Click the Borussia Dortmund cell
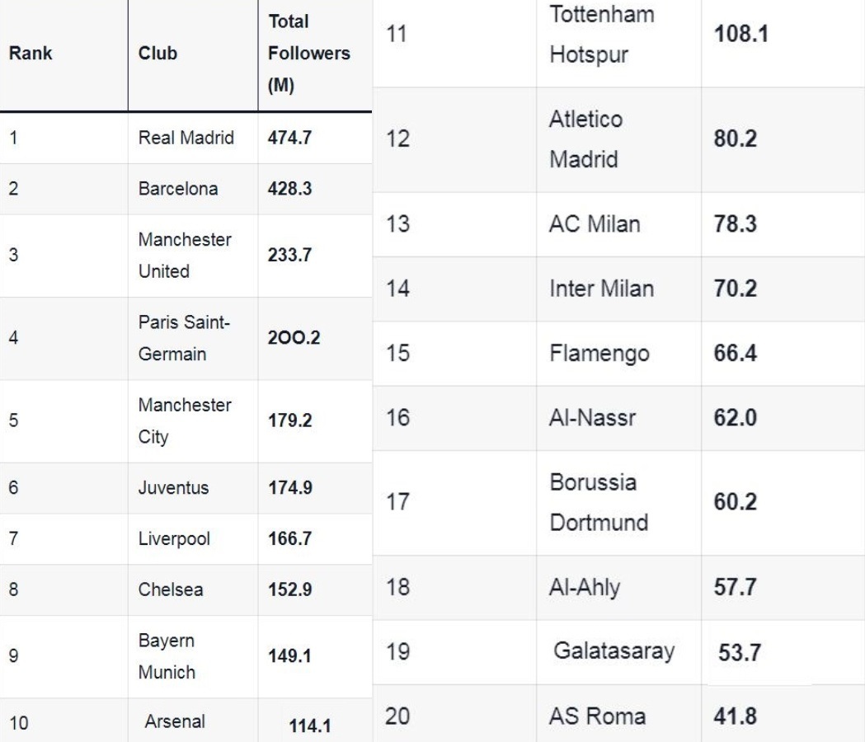Viewport: 865px width, 742px height. pyautogui.click(x=599, y=502)
